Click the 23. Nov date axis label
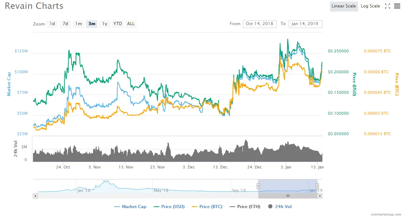 157,167
